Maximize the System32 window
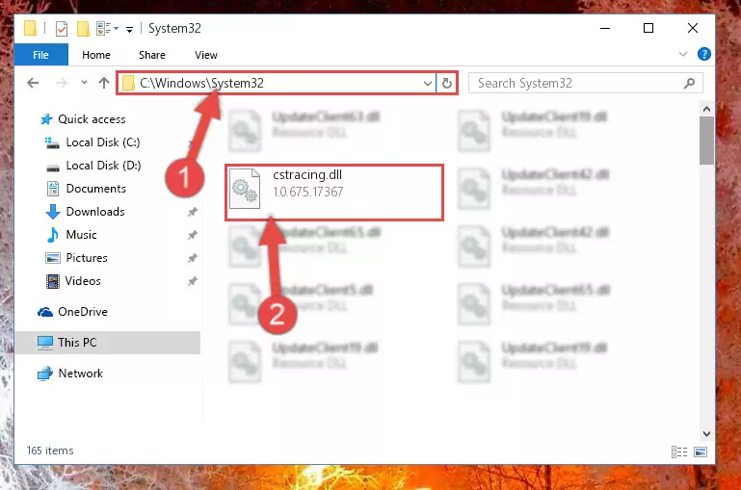 pyautogui.click(x=648, y=28)
